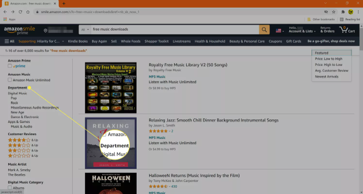Open the Supporting charity dropdown arrow

63,42
